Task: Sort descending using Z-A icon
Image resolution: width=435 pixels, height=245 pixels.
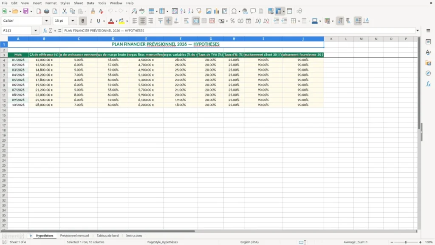Action: coord(191,11)
